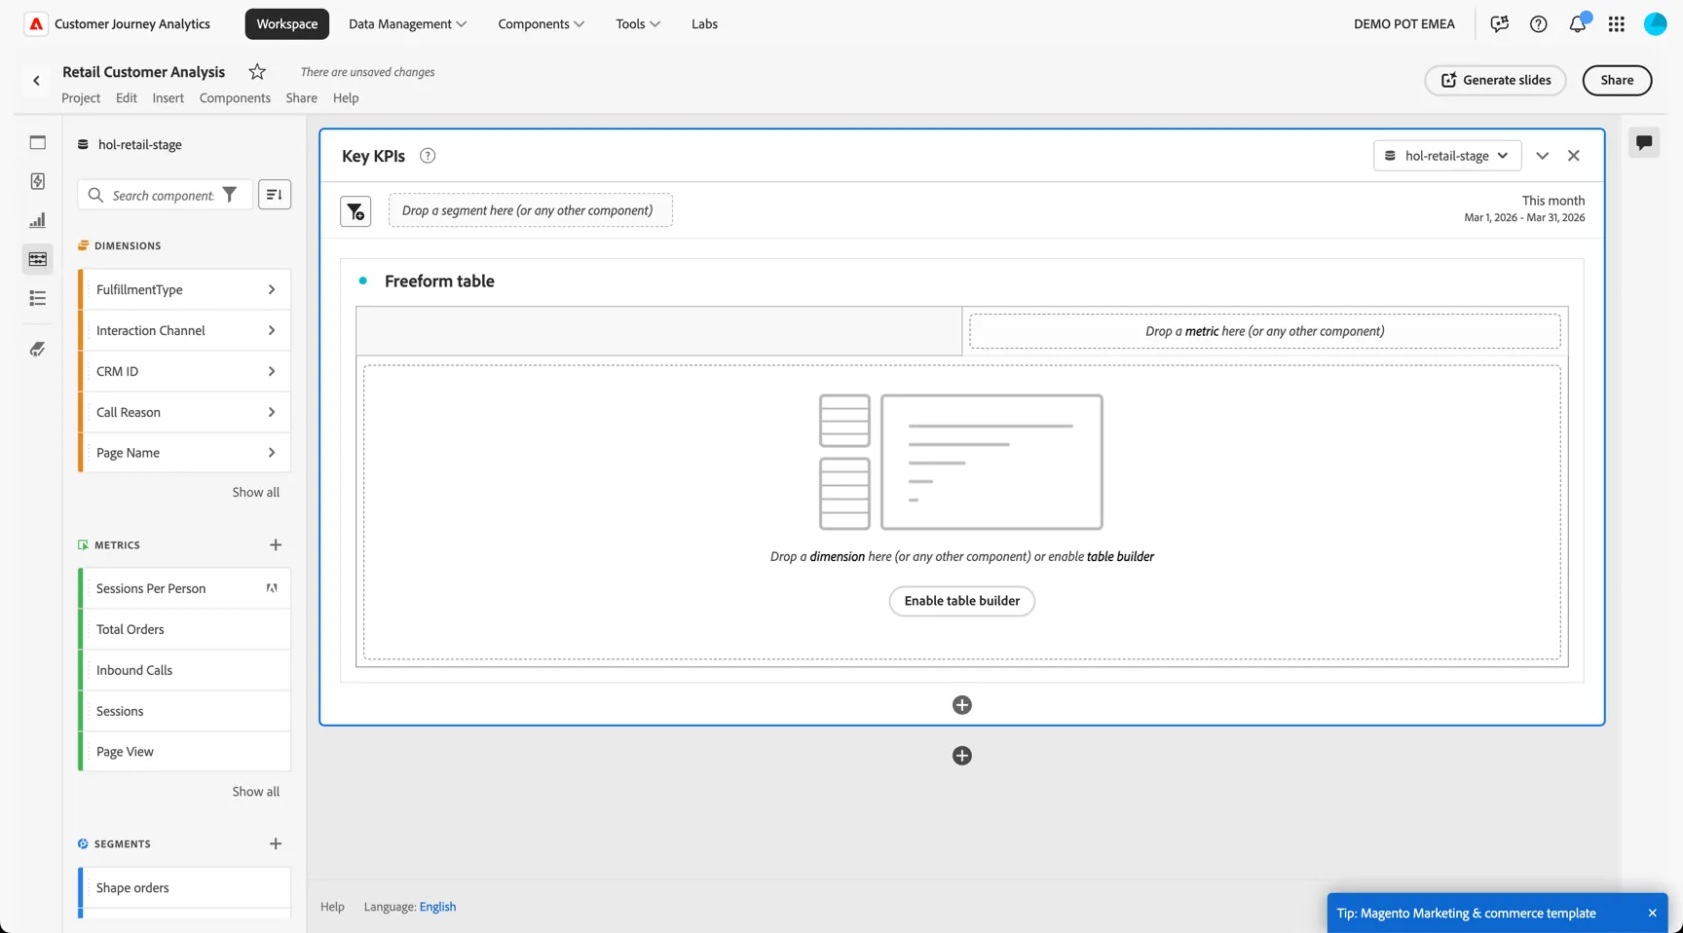Add a new metric with plus icon
This screenshot has width=1683, height=933.
click(276, 545)
